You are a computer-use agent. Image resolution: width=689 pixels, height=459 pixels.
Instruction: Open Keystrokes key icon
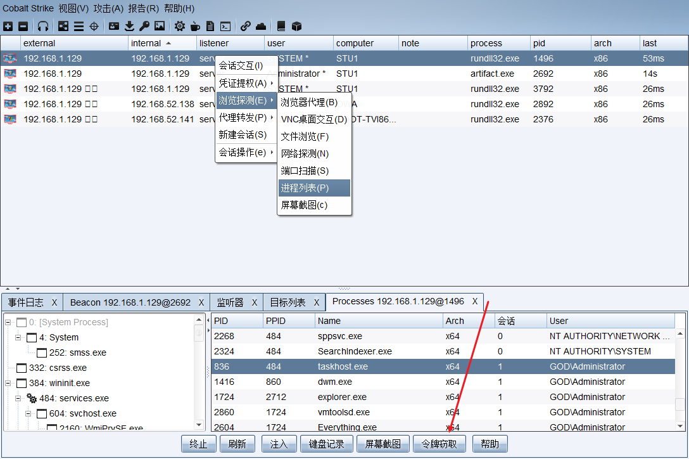(x=144, y=27)
